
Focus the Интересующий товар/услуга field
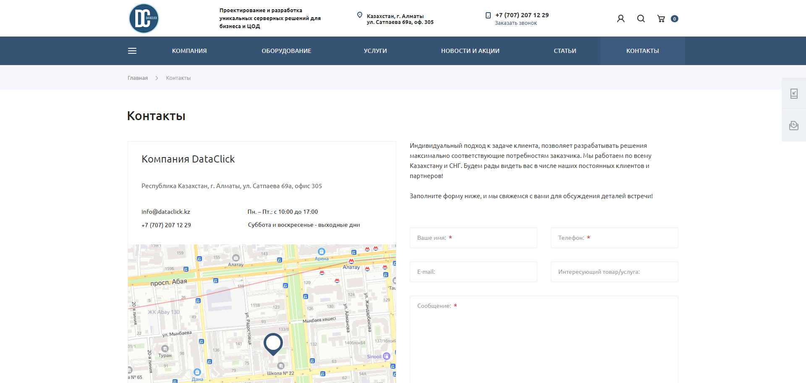pos(615,272)
